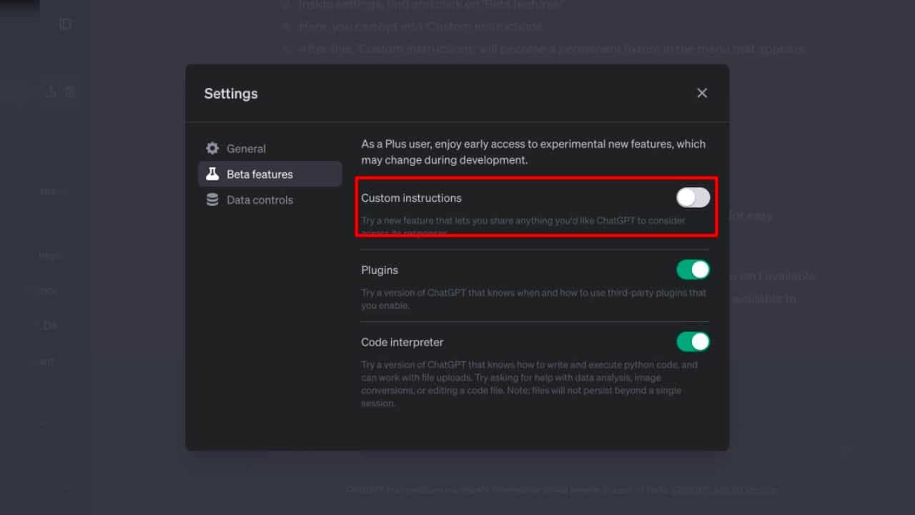Enable the Custom instructions toggle
The height and width of the screenshot is (515, 915).
[x=691, y=197]
